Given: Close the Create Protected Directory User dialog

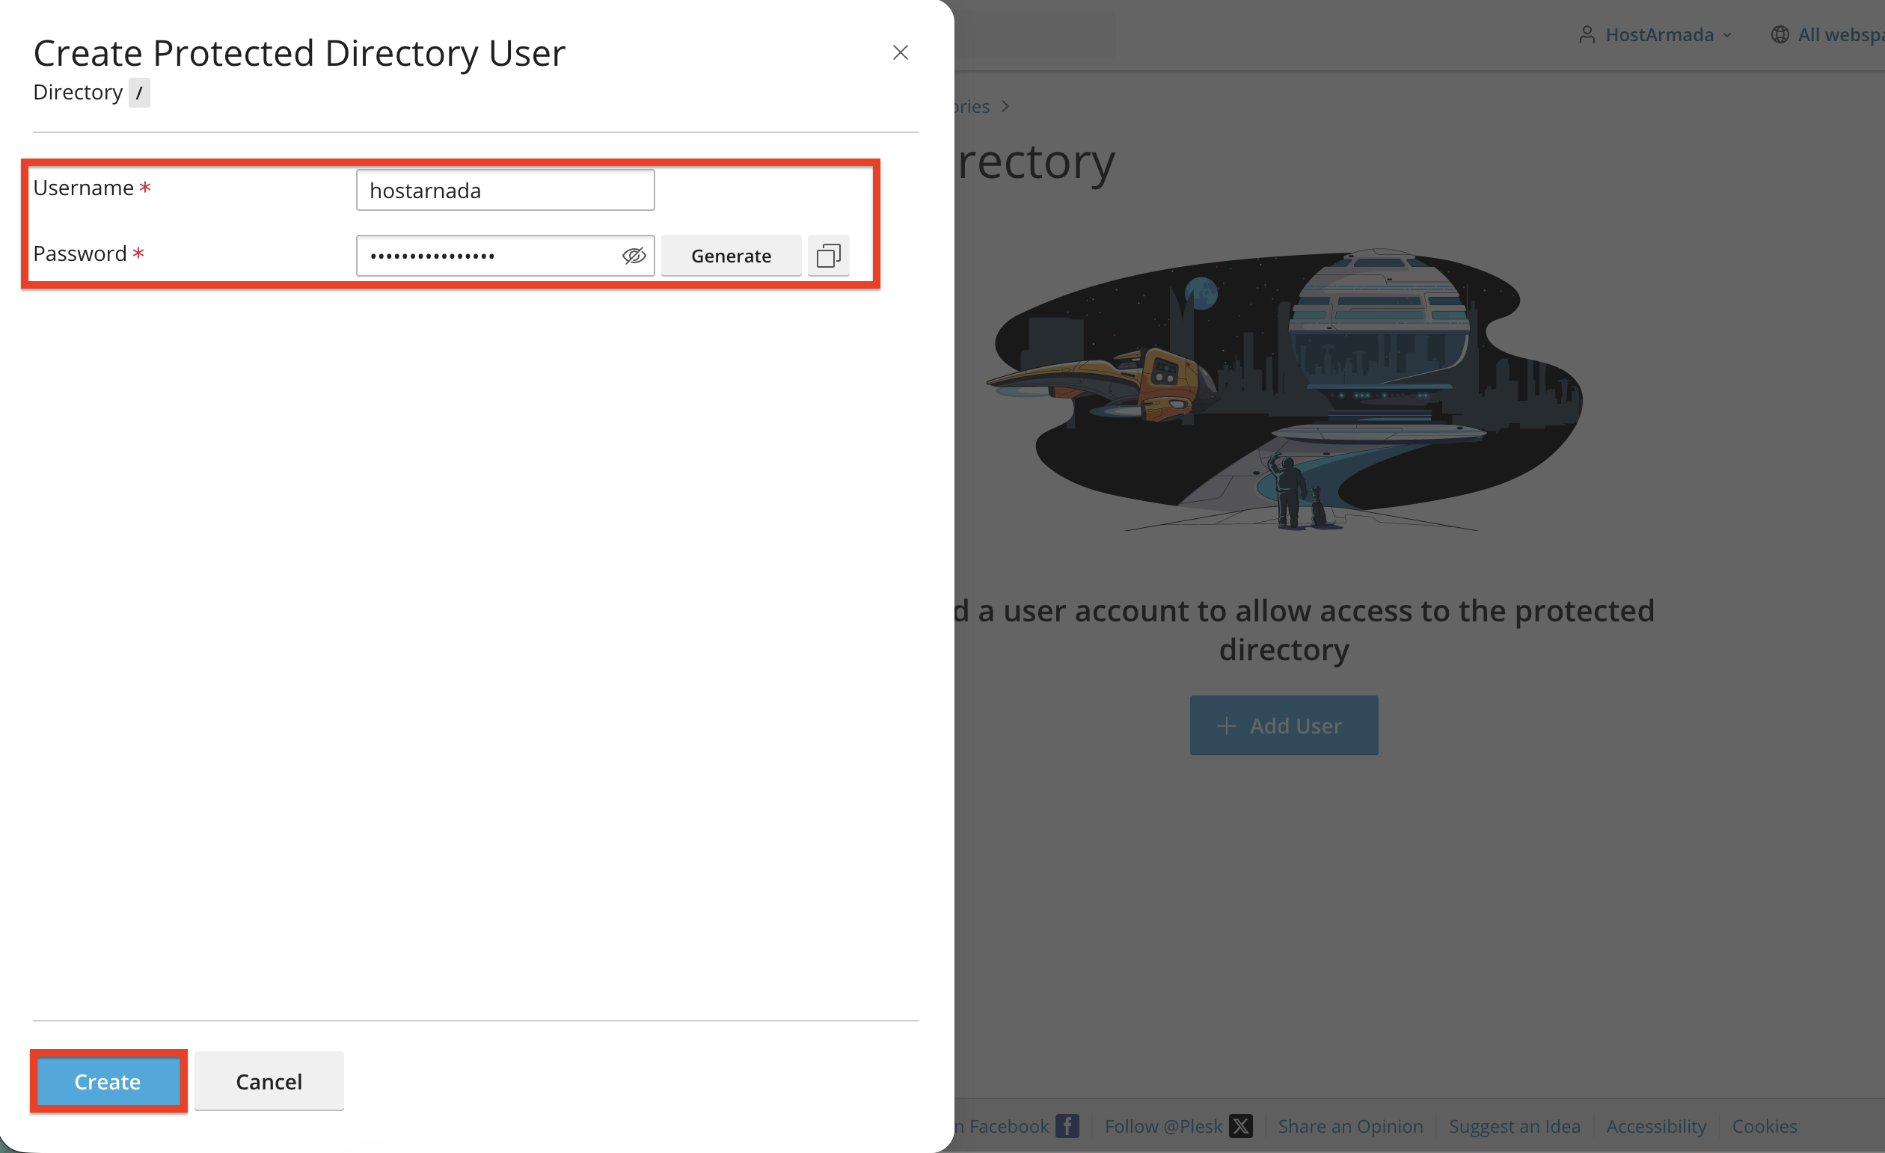Looking at the screenshot, I should [901, 53].
